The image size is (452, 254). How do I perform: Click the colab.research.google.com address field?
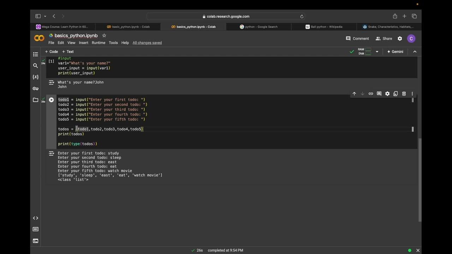[226, 16]
